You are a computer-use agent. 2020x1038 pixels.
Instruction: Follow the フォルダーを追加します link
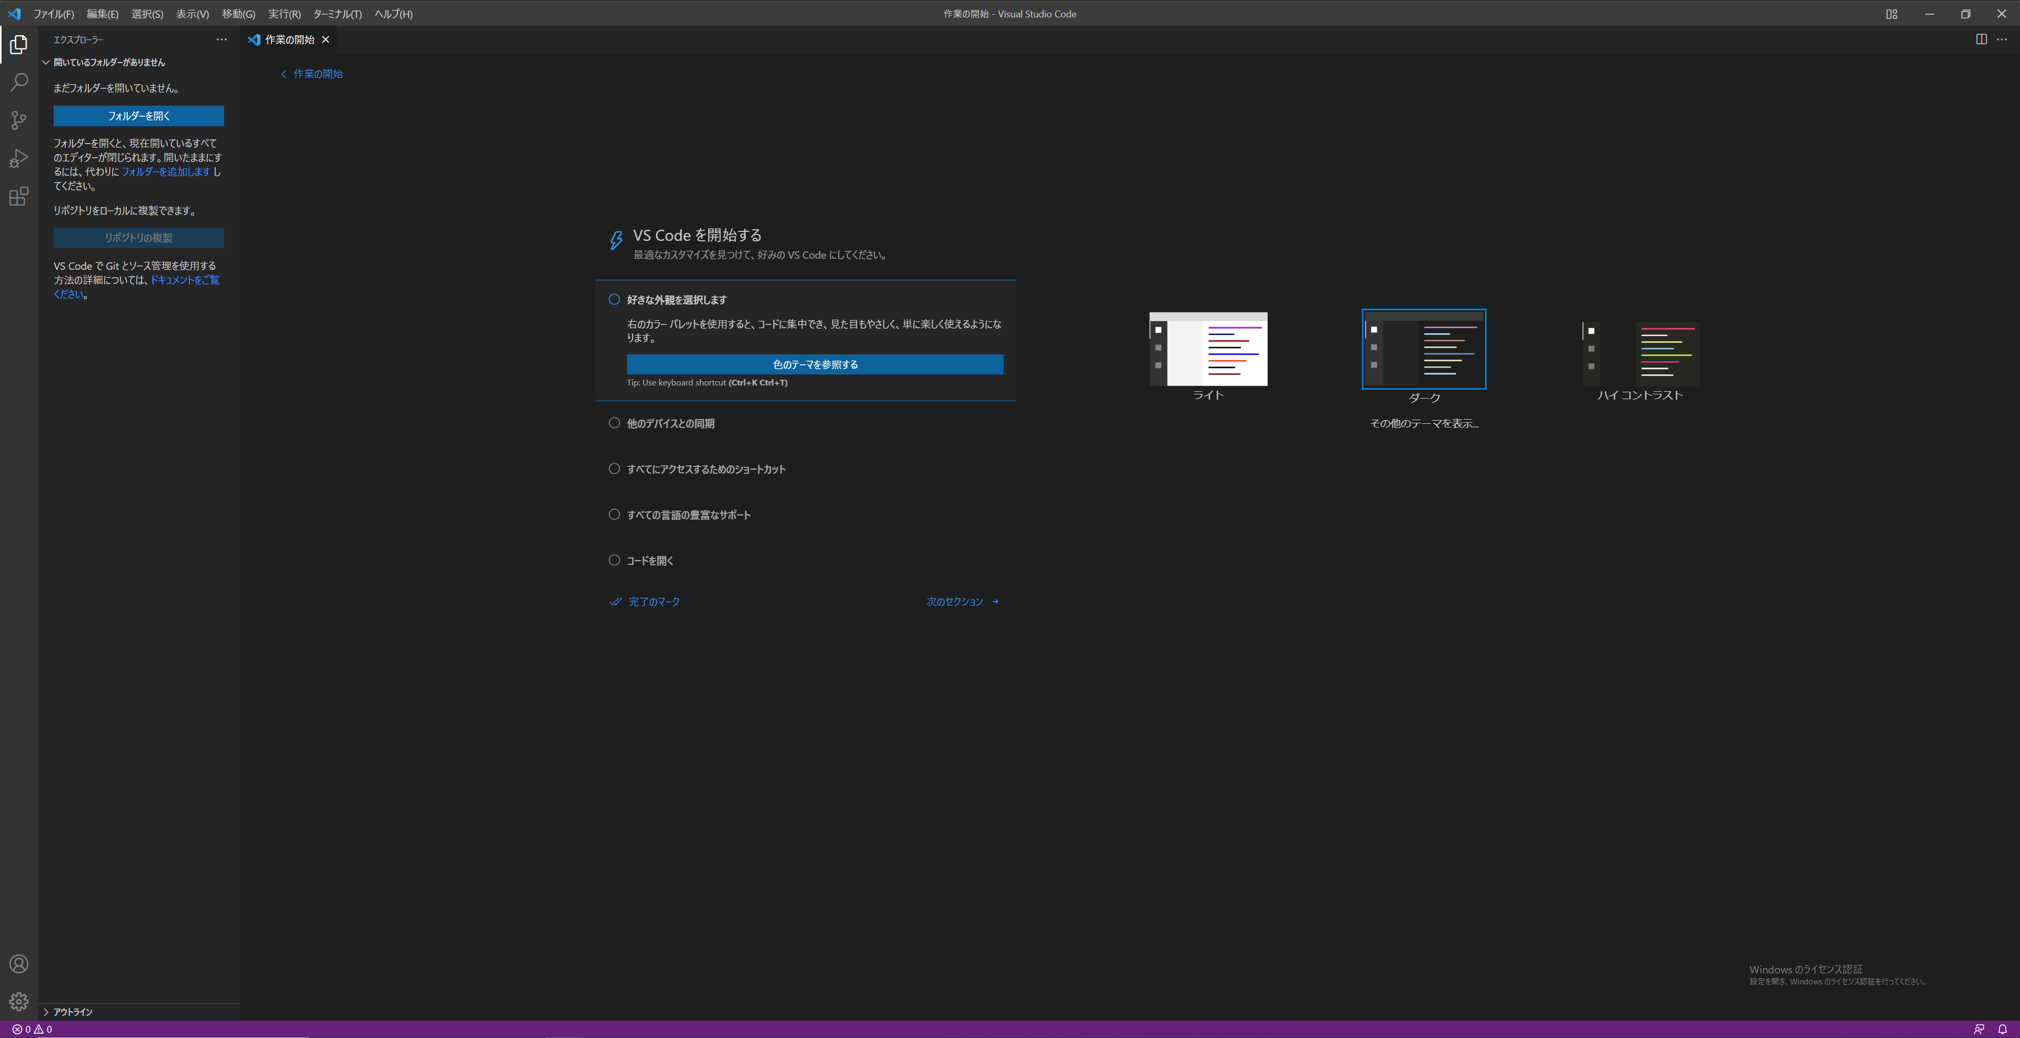[x=166, y=172]
